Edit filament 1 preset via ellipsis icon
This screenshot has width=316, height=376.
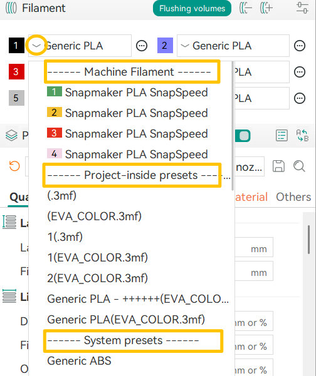coord(142,46)
